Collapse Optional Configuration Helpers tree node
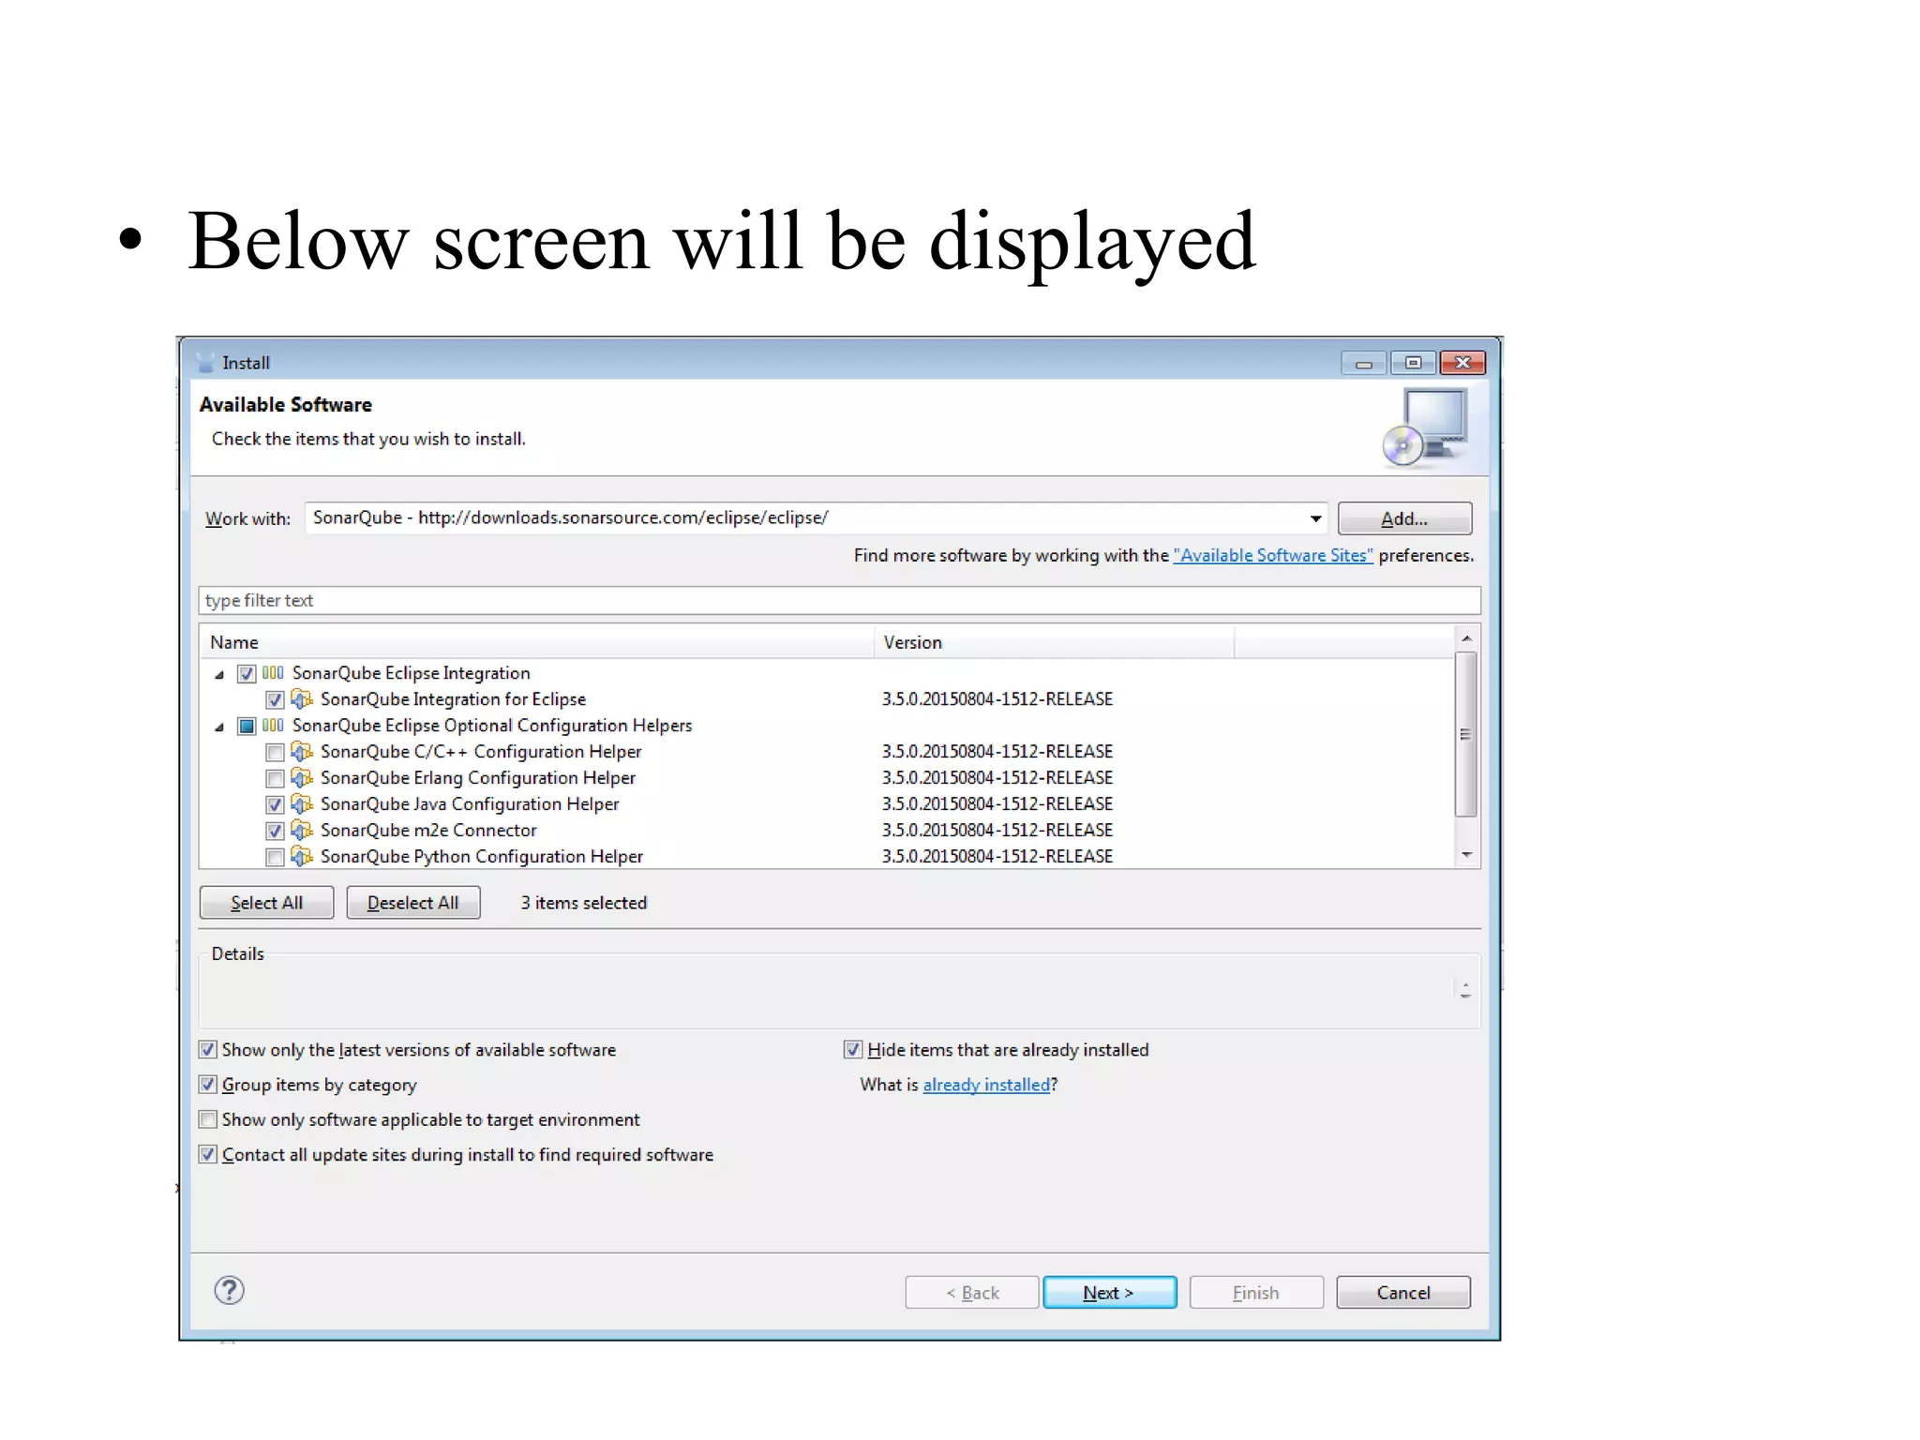The width and height of the screenshot is (1920, 1440). [x=219, y=727]
